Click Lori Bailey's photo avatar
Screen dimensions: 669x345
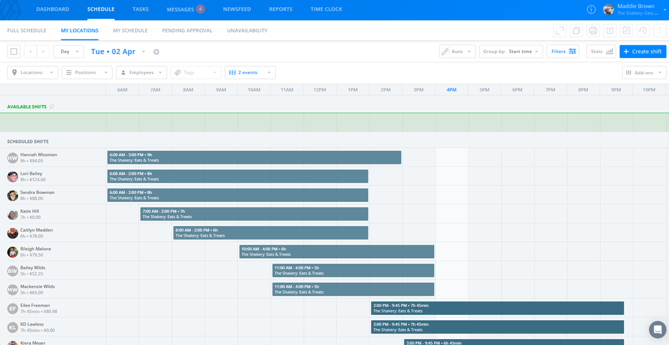pos(12,177)
